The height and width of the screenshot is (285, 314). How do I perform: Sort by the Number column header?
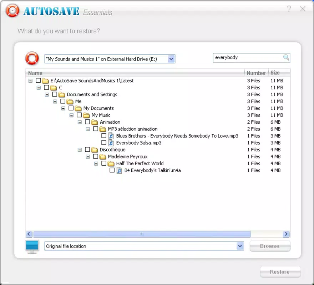click(x=256, y=73)
